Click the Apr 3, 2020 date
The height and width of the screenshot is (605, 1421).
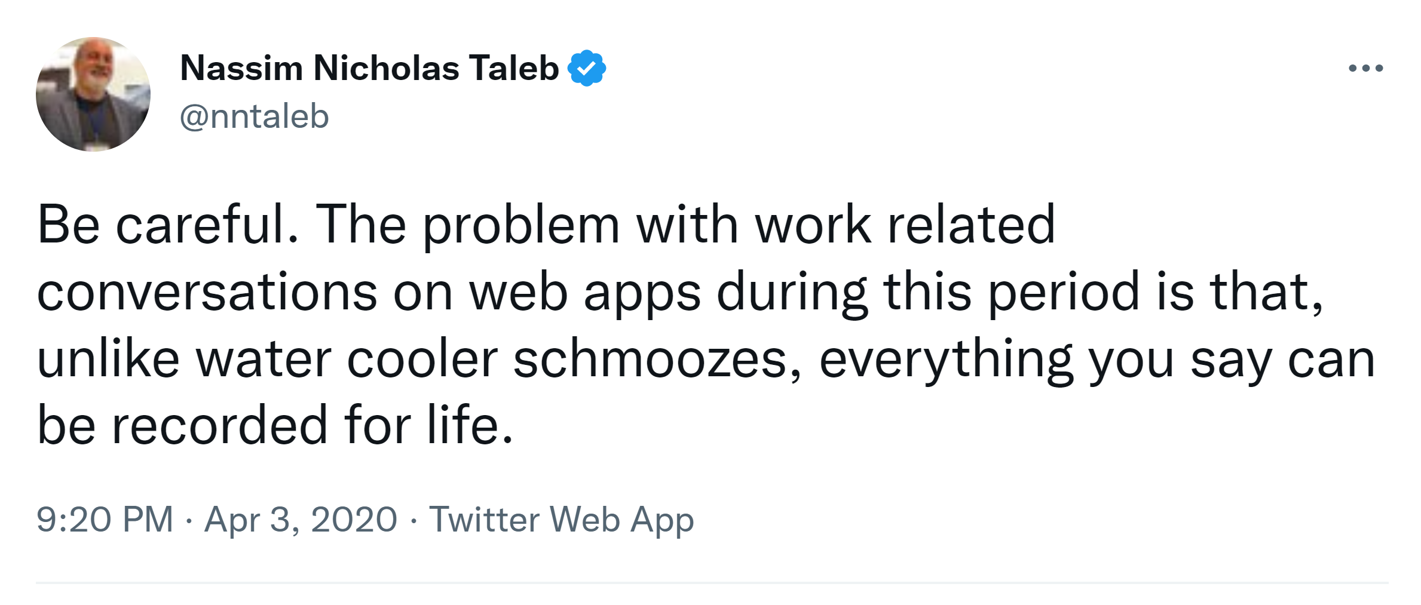(301, 519)
